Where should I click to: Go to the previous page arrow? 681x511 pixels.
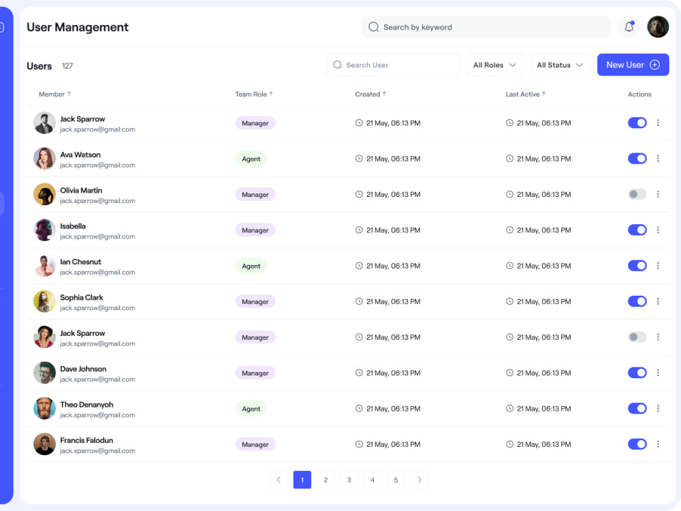point(279,480)
